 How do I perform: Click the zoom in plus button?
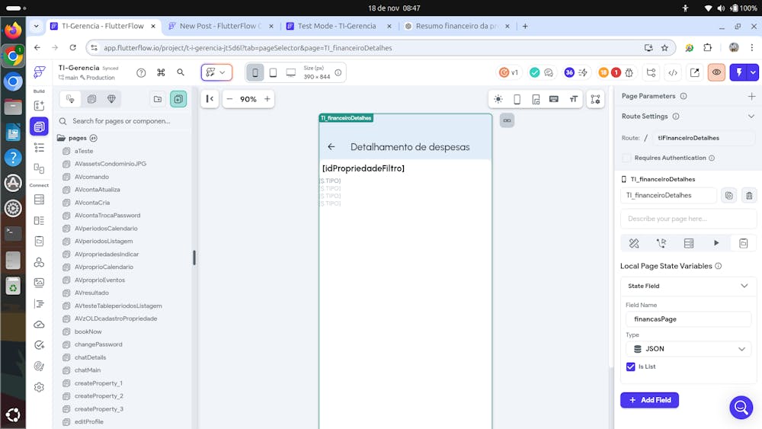click(267, 99)
